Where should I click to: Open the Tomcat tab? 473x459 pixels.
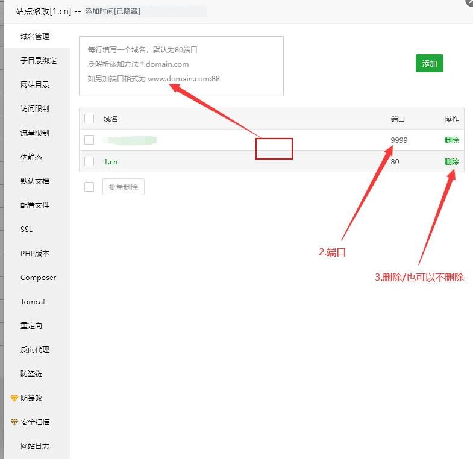[37, 302]
